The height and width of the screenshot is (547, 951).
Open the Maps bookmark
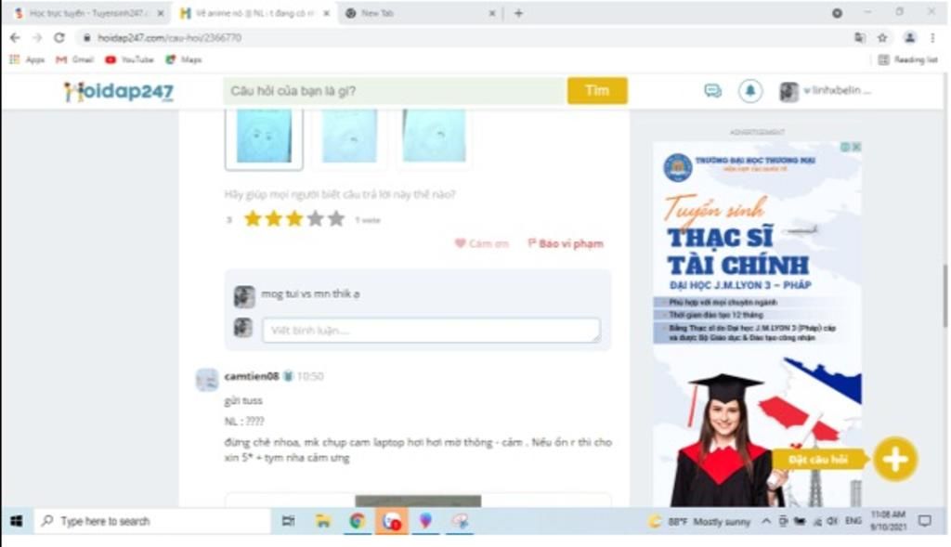point(184,59)
